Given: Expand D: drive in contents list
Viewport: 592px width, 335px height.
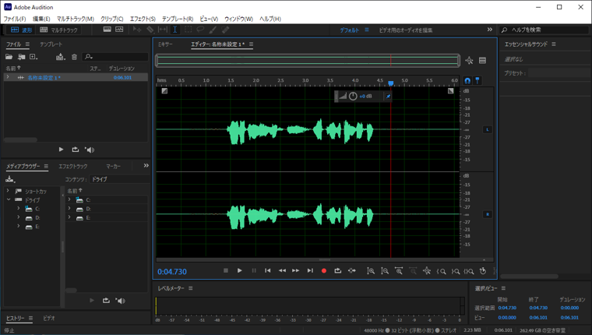Looking at the screenshot, I should click(x=69, y=209).
